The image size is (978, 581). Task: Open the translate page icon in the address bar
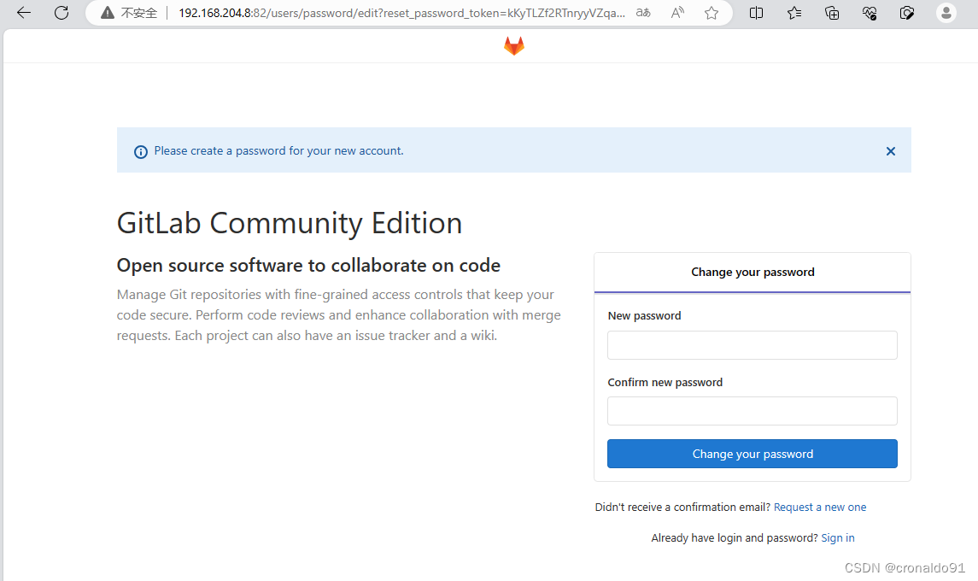pos(643,13)
